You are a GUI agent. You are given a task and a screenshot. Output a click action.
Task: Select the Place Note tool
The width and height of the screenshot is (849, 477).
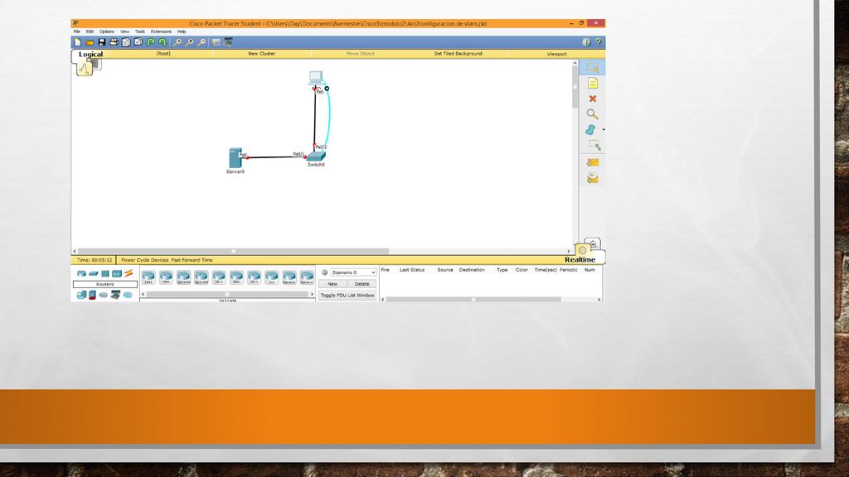[592, 84]
